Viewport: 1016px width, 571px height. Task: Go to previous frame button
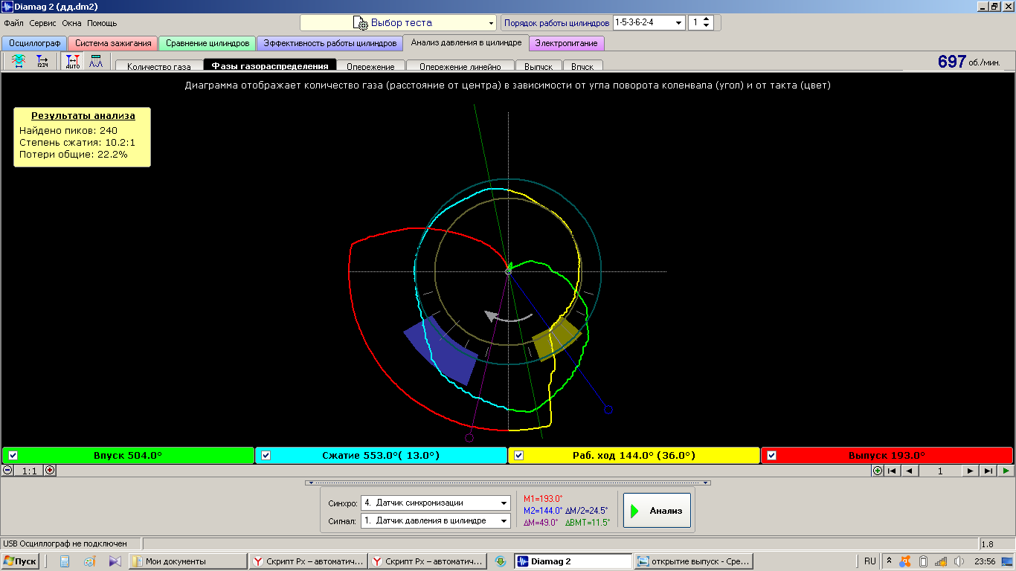pyautogui.click(x=909, y=471)
